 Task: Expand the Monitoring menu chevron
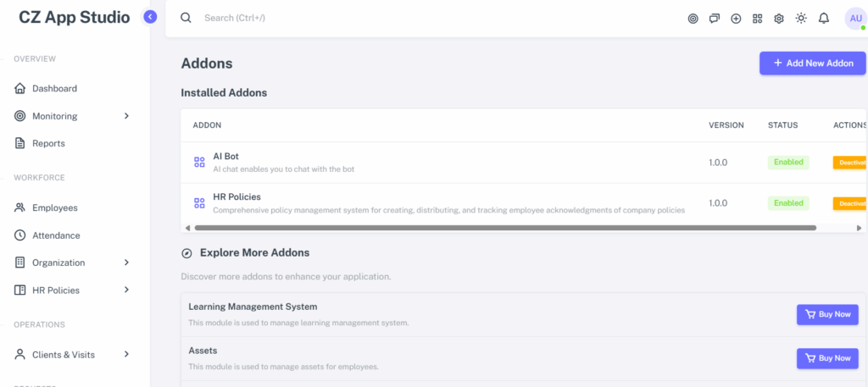click(x=127, y=116)
